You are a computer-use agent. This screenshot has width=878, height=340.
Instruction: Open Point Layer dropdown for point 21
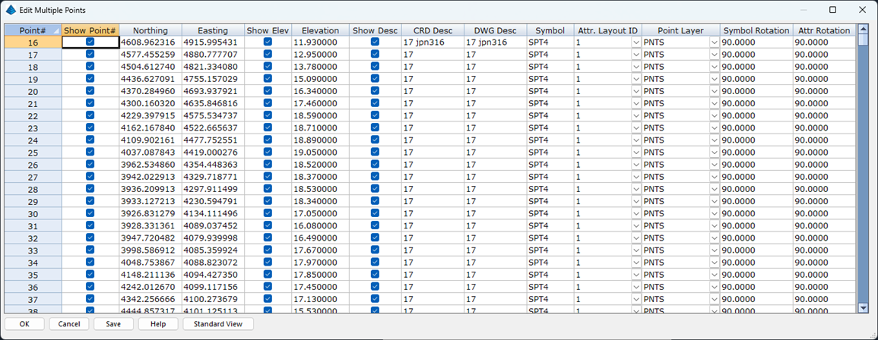pos(714,103)
